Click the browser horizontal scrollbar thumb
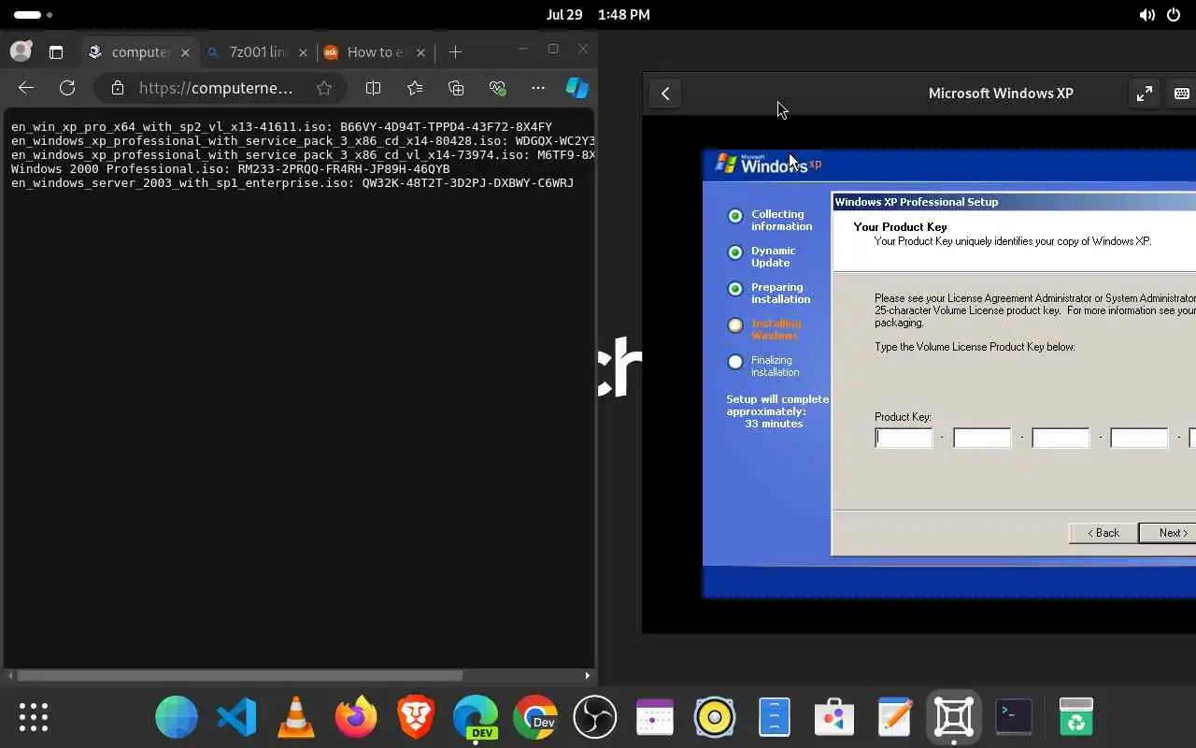 coord(239,675)
